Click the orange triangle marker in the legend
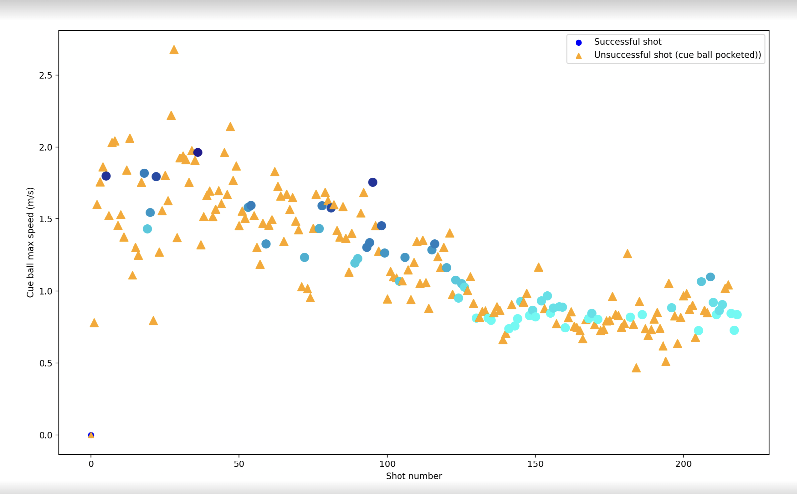Screen dimensions: 797x494 coord(579,56)
